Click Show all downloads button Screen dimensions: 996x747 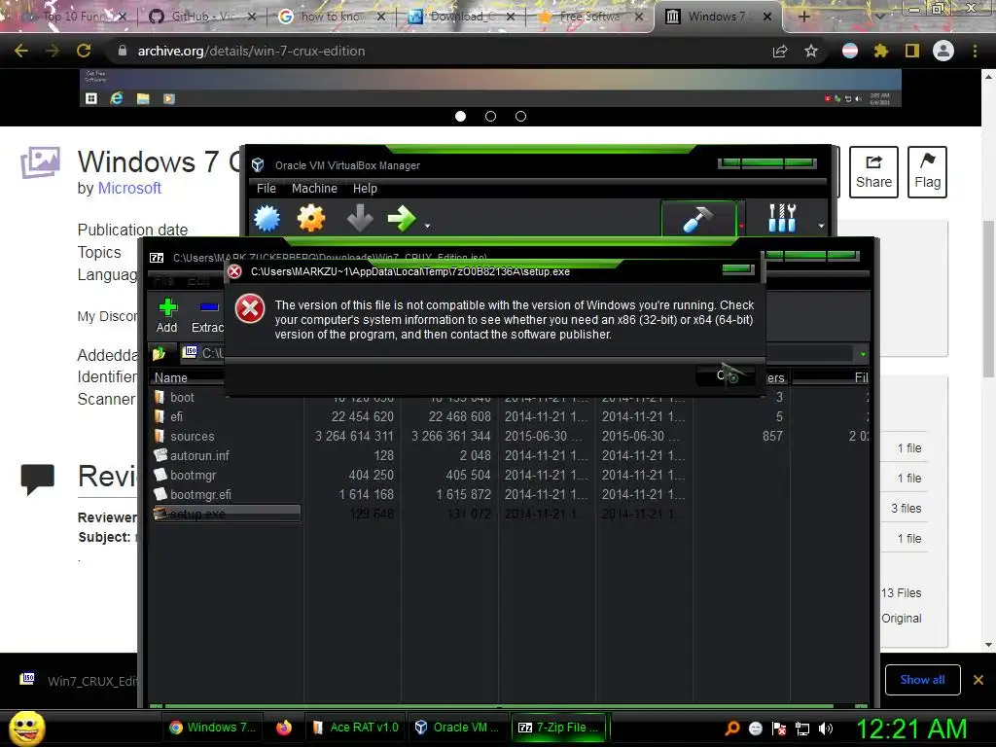[x=922, y=680]
